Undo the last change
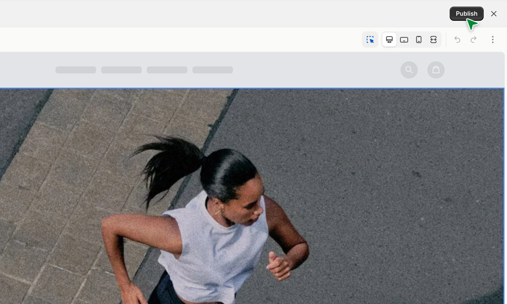The image size is (507, 304). 457,40
